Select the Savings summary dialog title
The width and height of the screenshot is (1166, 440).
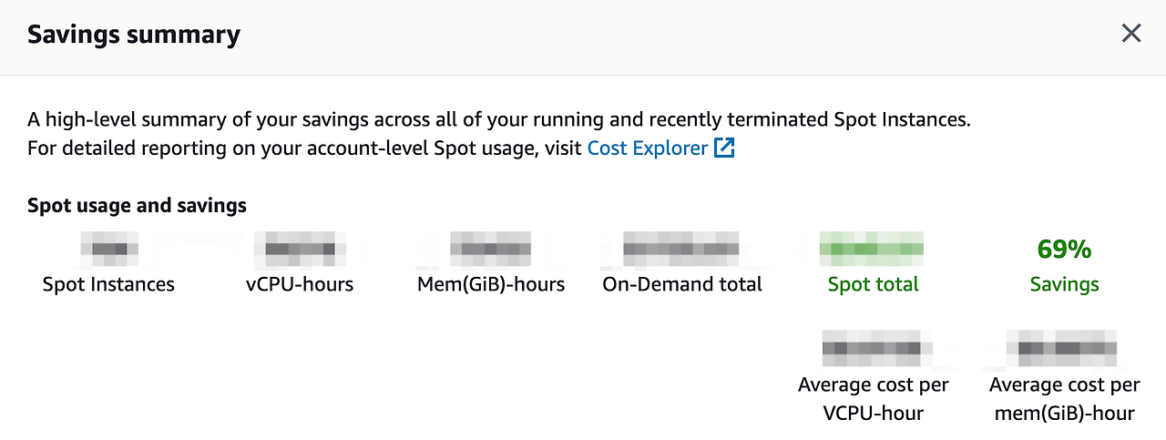coord(134,35)
